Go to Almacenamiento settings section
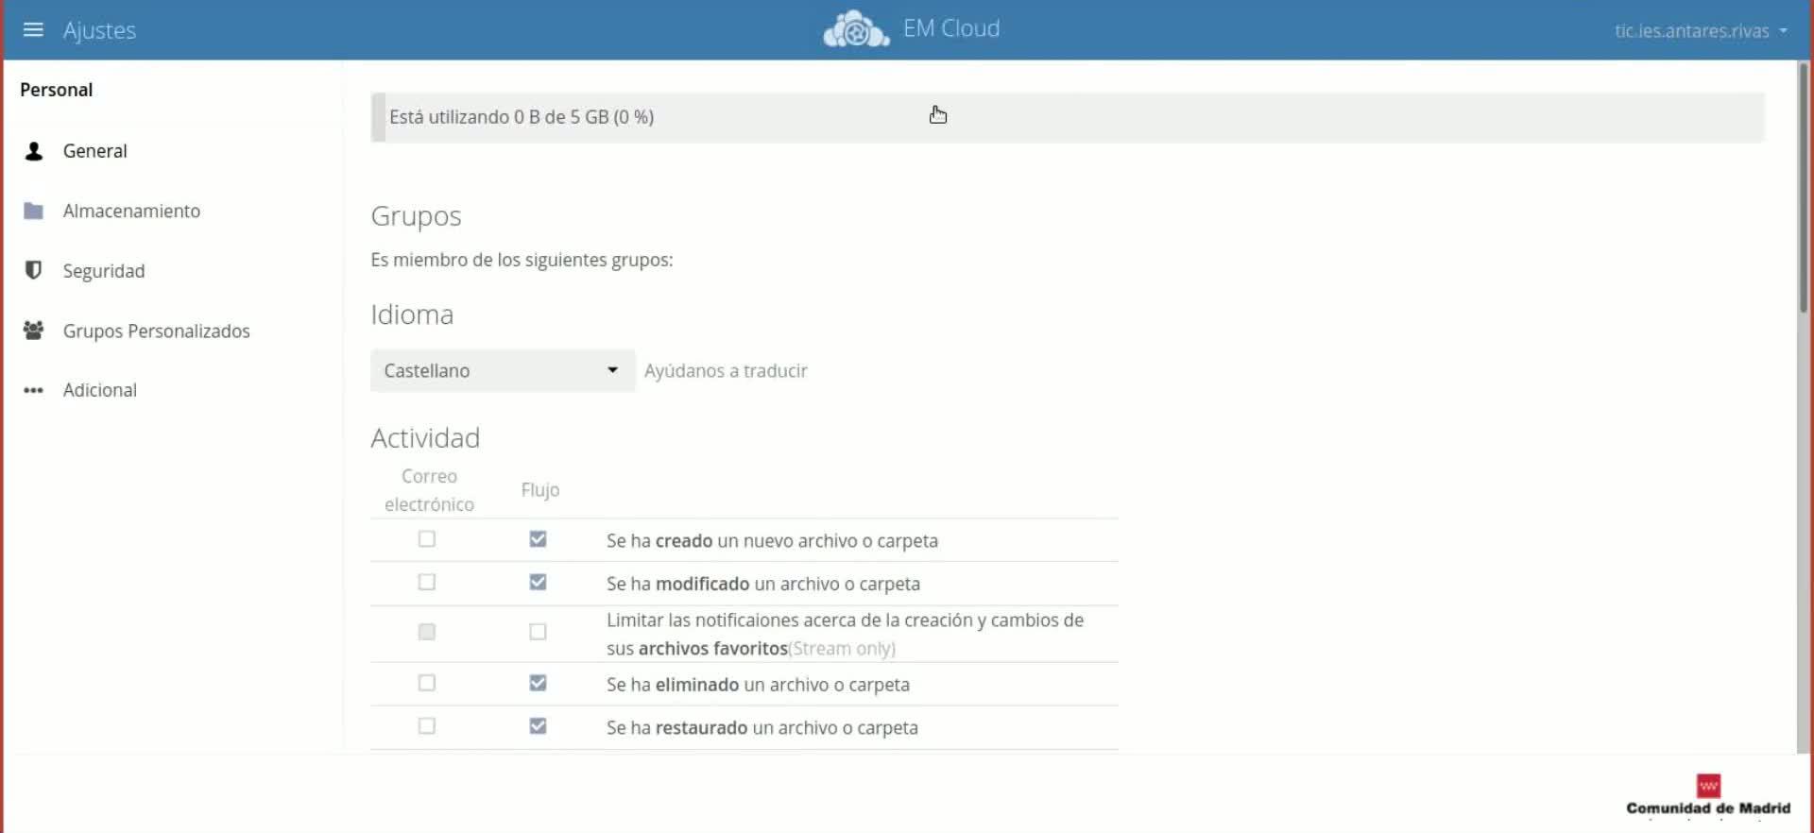This screenshot has width=1814, height=833. (x=131, y=211)
